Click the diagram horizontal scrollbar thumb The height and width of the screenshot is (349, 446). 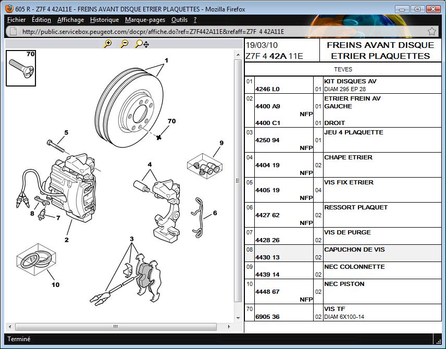coord(114,327)
